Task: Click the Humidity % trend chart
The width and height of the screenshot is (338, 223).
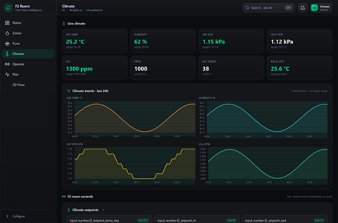Action: pyautogui.click(x=263, y=117)
